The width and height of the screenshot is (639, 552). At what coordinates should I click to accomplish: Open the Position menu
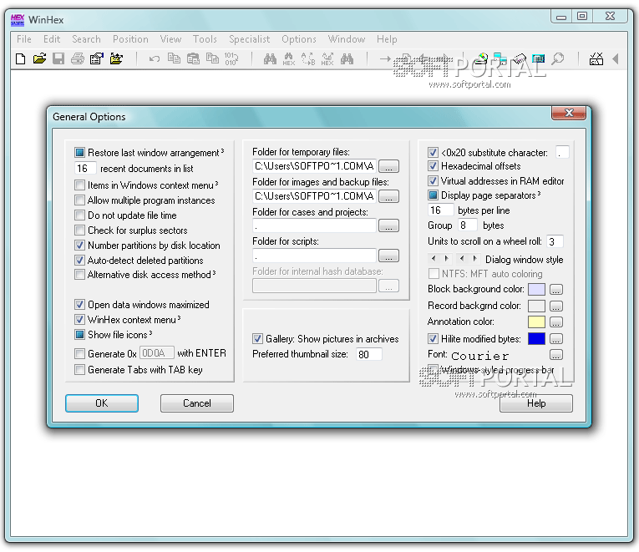tap(130, 39)
